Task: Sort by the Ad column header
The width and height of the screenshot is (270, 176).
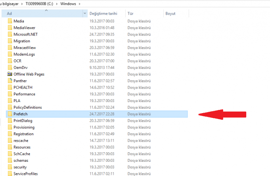Action: (x=42, y=13)
